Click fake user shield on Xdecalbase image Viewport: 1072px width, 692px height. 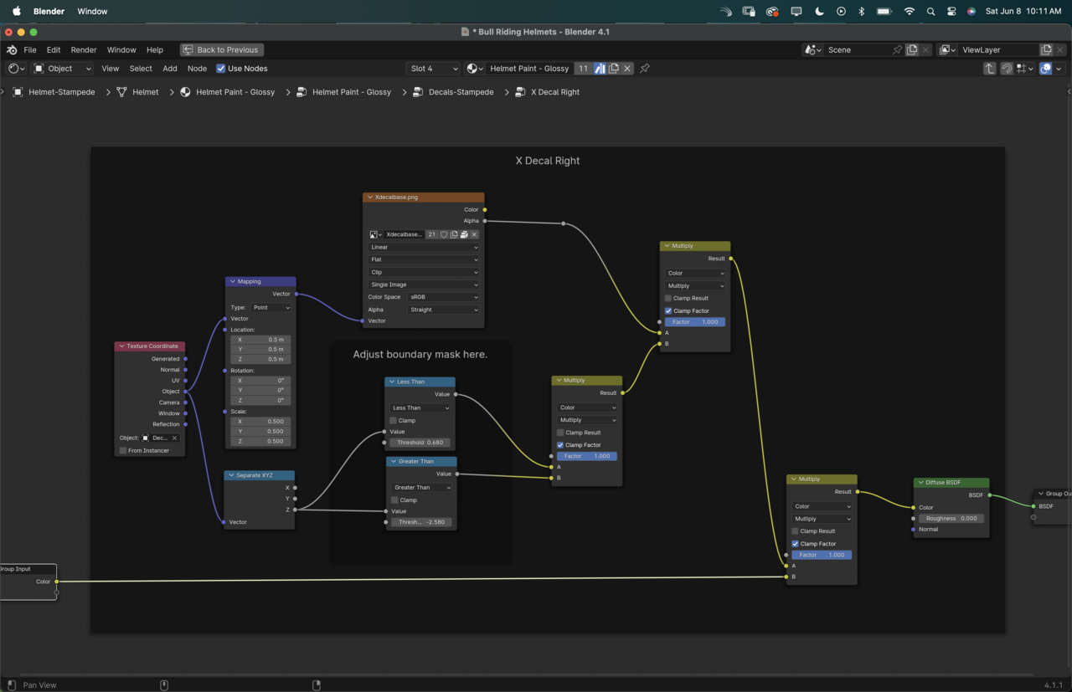tap(444, 234)
